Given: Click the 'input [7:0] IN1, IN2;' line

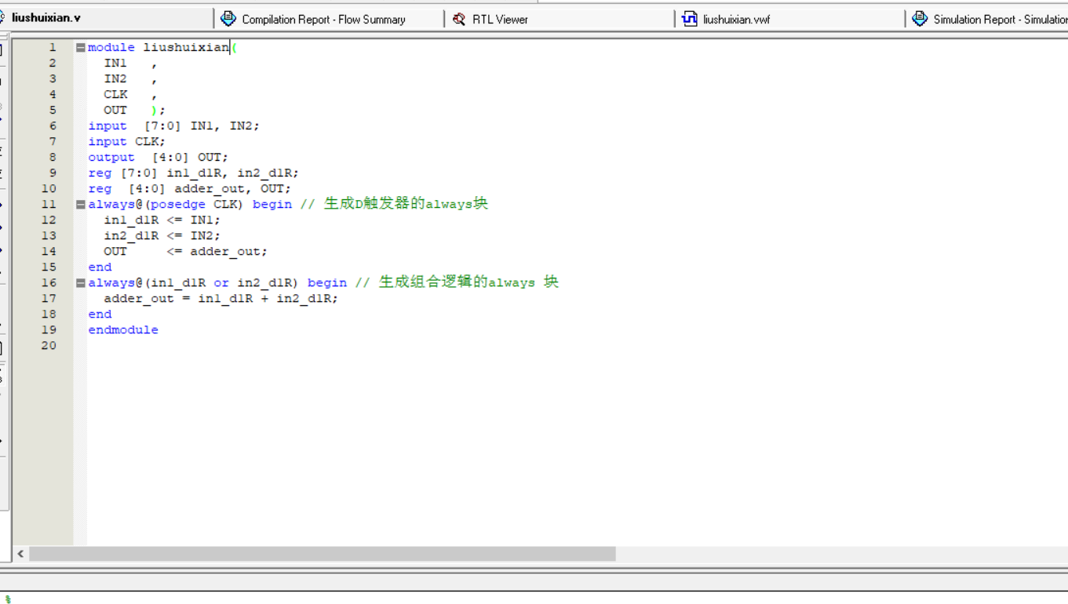Looking at the screenshot, I should click(x=173, y=126).
